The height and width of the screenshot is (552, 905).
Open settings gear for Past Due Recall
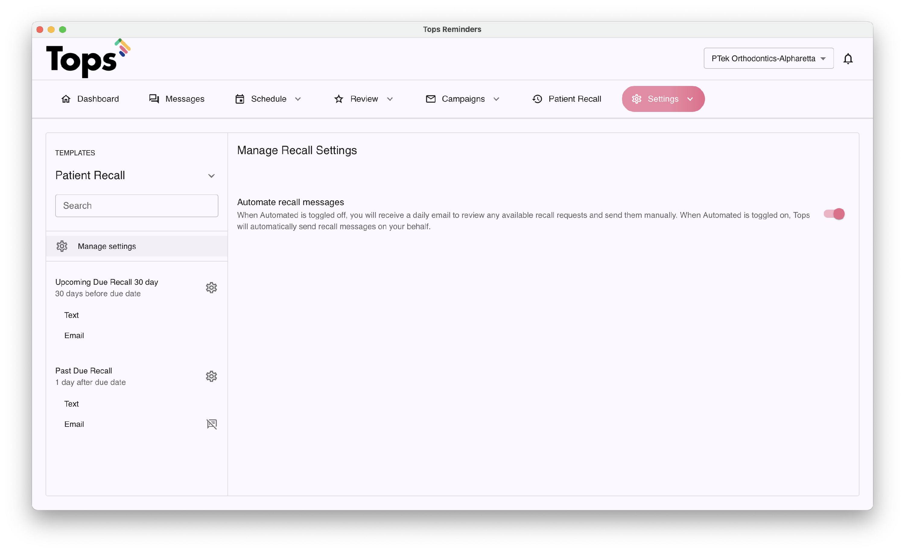pos(211,376)
